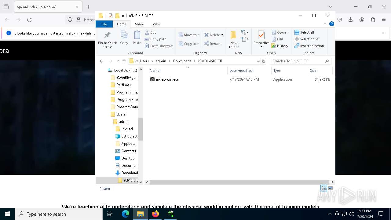Viewport: 391px width, 220px height.
Task: Collapse the ribbon with chevron
Action: coord(325,24)
